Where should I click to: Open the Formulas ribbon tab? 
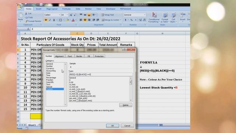tap(66, 9)
